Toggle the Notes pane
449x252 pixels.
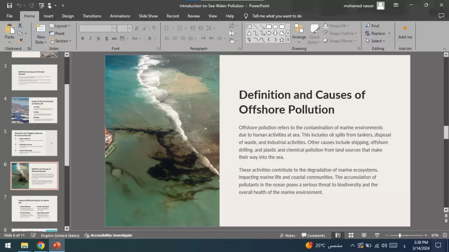(x=287, y=235)
